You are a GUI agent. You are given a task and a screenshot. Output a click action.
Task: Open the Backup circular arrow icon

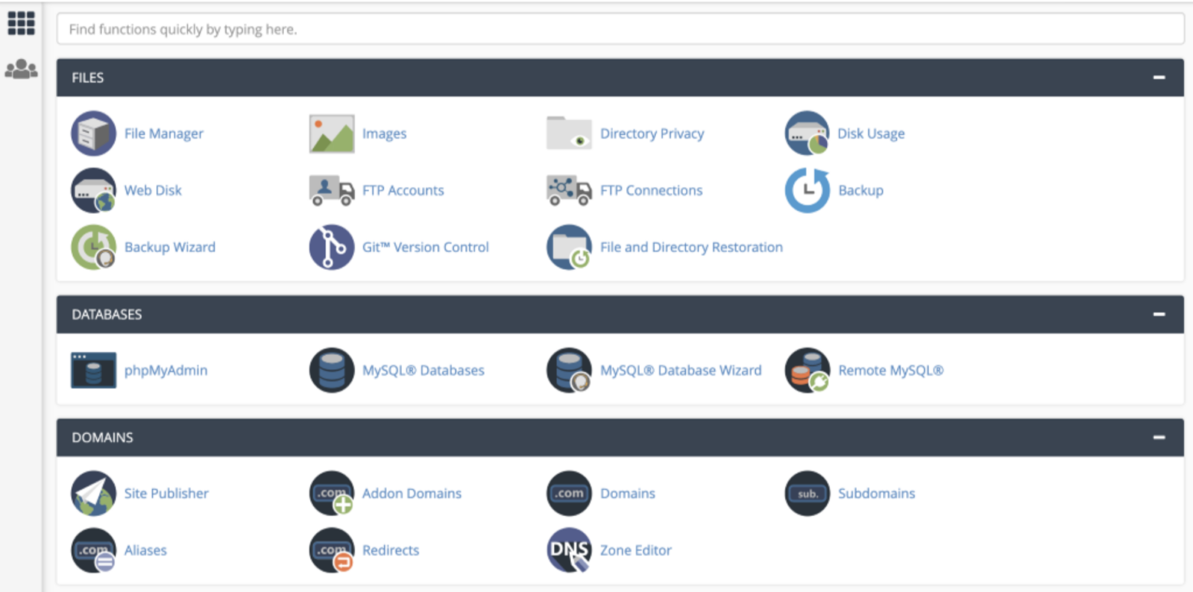[807, 190]
